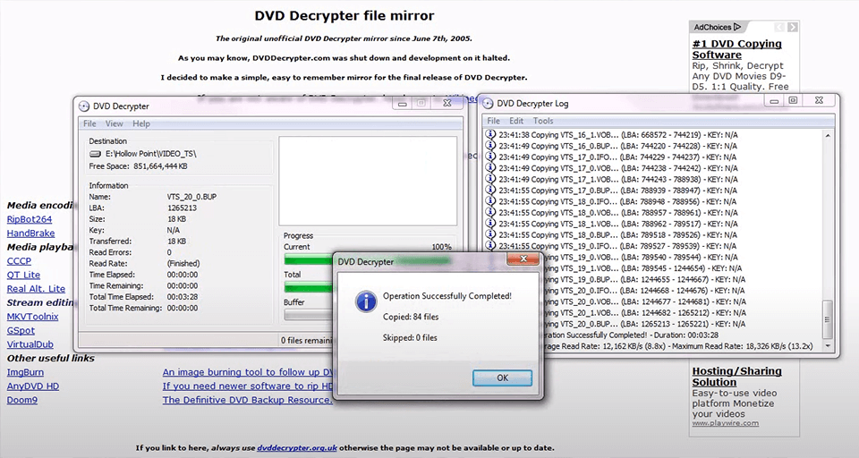
Task: Open File menu in DVD Decrypter window
Action: [x=89, y=123]
